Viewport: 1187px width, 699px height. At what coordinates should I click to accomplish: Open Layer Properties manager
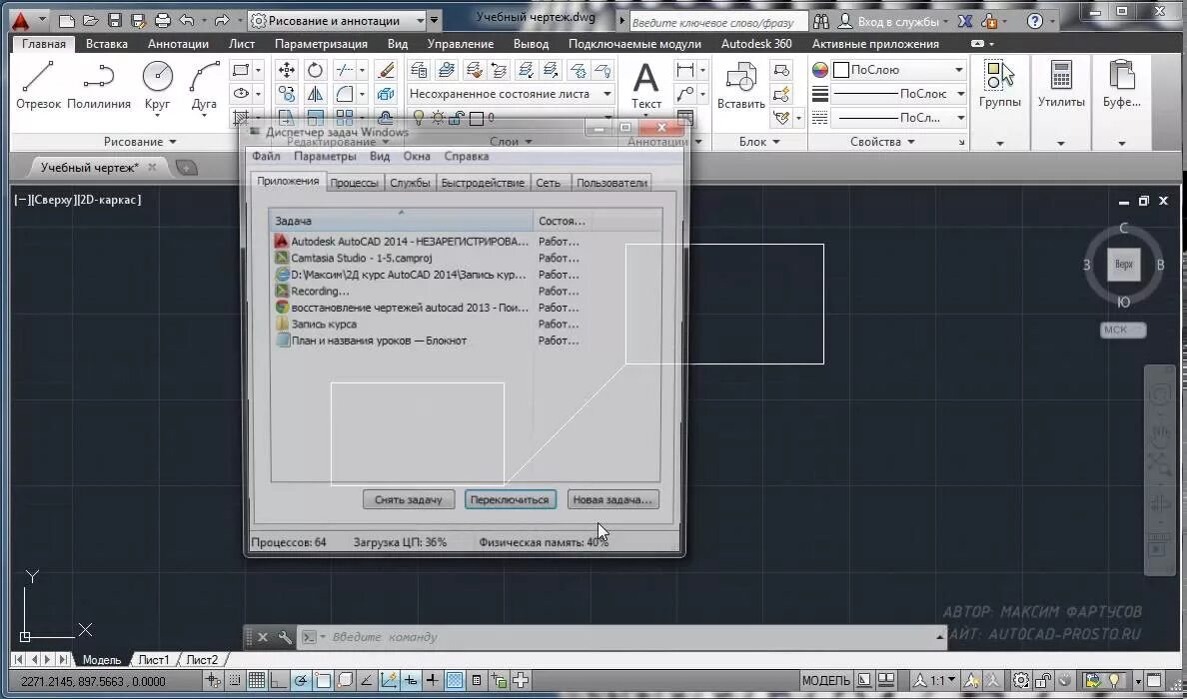pyautogui.click(x=419, y=70)
